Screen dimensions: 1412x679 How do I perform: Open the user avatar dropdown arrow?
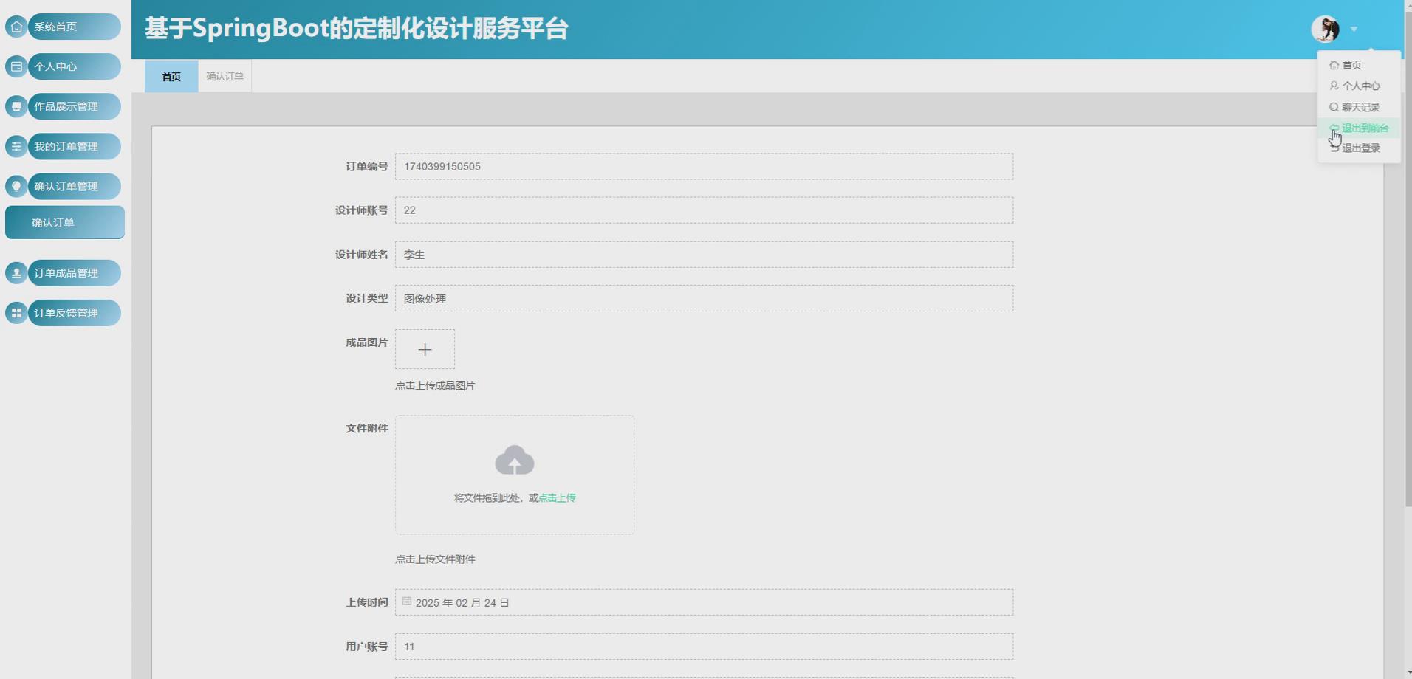(x=1354, y=29)
